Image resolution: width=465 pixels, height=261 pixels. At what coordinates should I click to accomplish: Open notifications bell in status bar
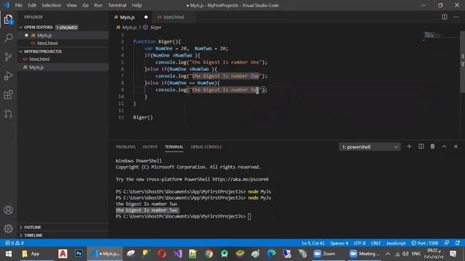tap(458, 243)
